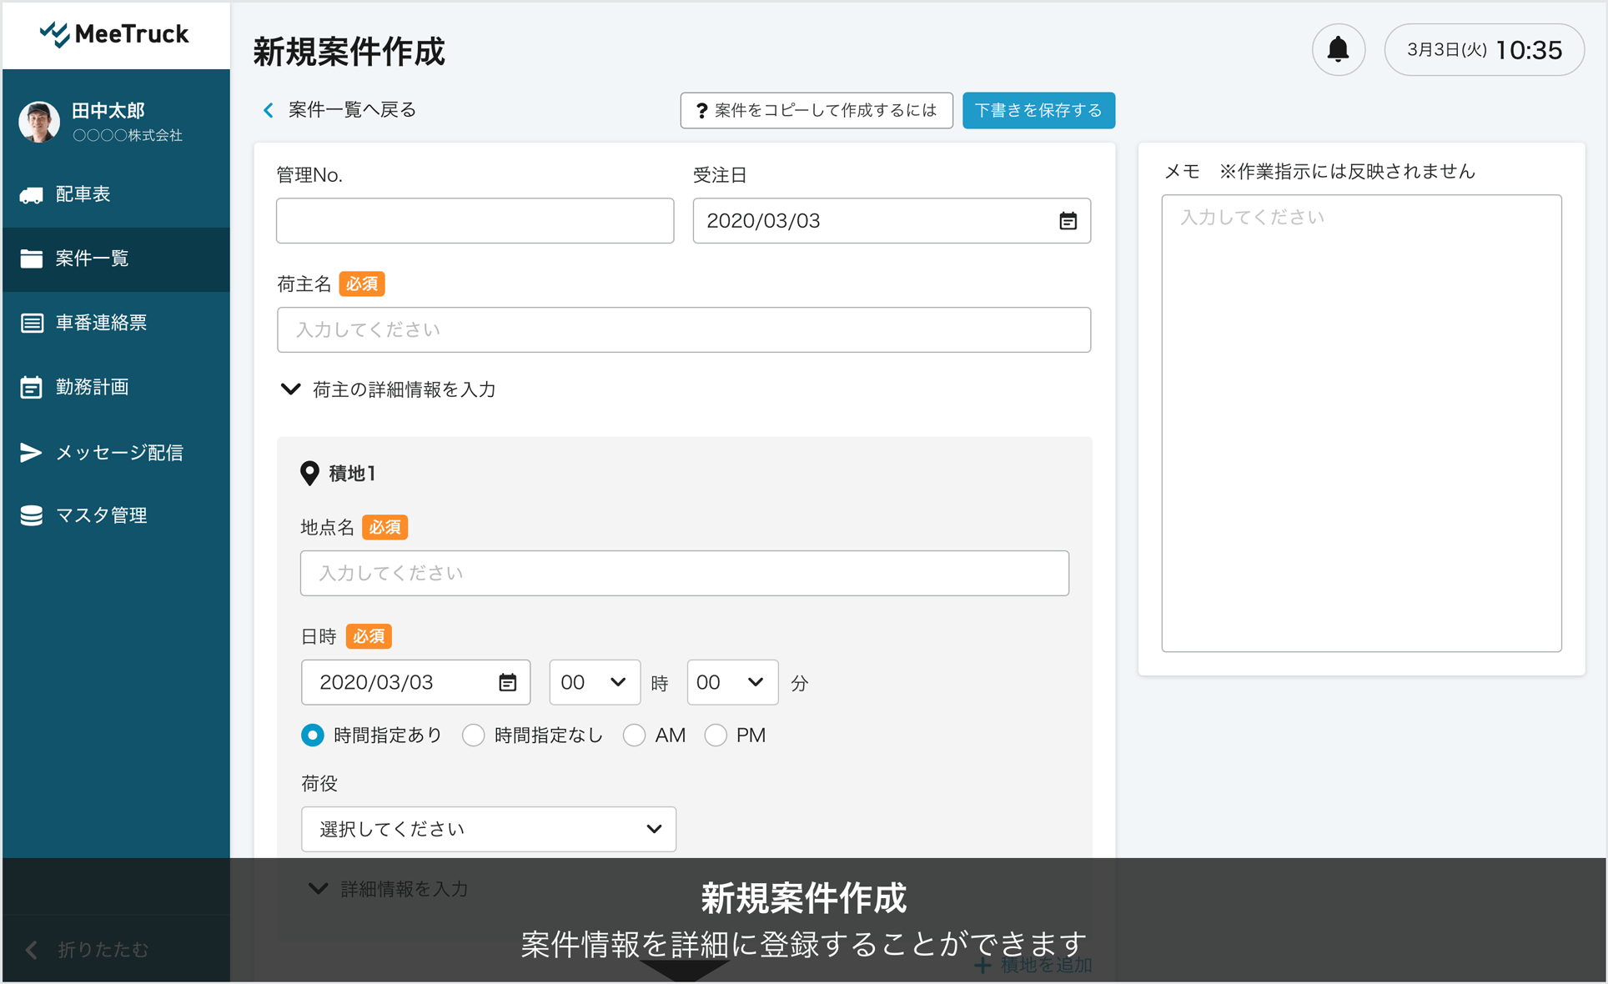Viewport: 1608px width, 984px height.
Task: Click the database マスタ管理 icon
Action: pyautogui.click(x=32, y=515)
